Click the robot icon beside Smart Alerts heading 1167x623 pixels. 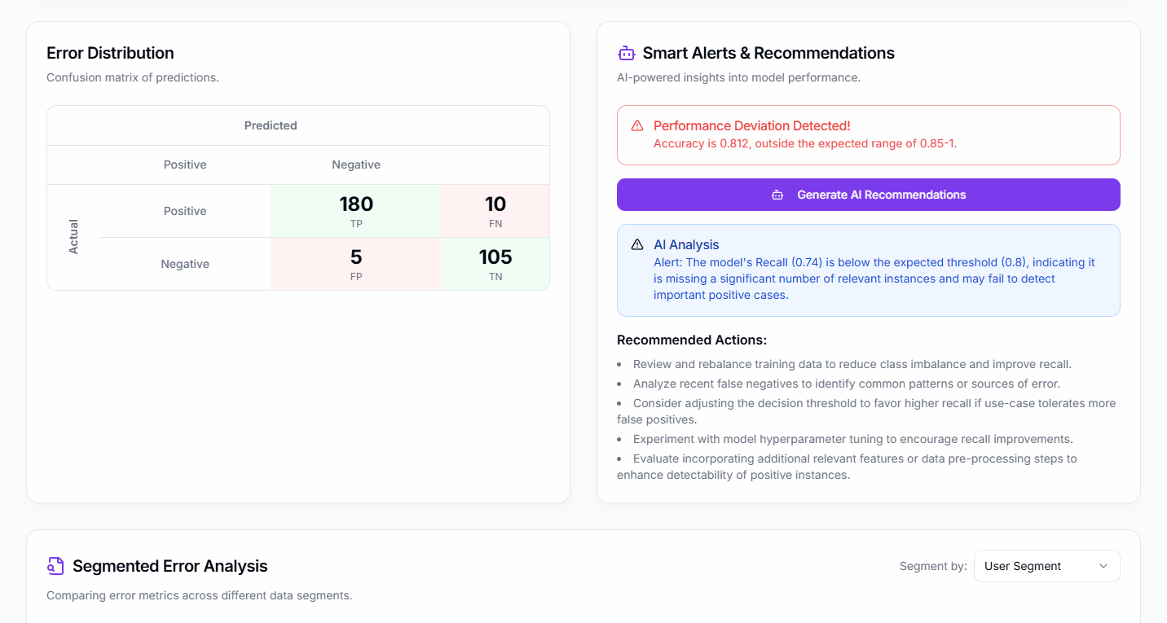[x=626, y=54]
